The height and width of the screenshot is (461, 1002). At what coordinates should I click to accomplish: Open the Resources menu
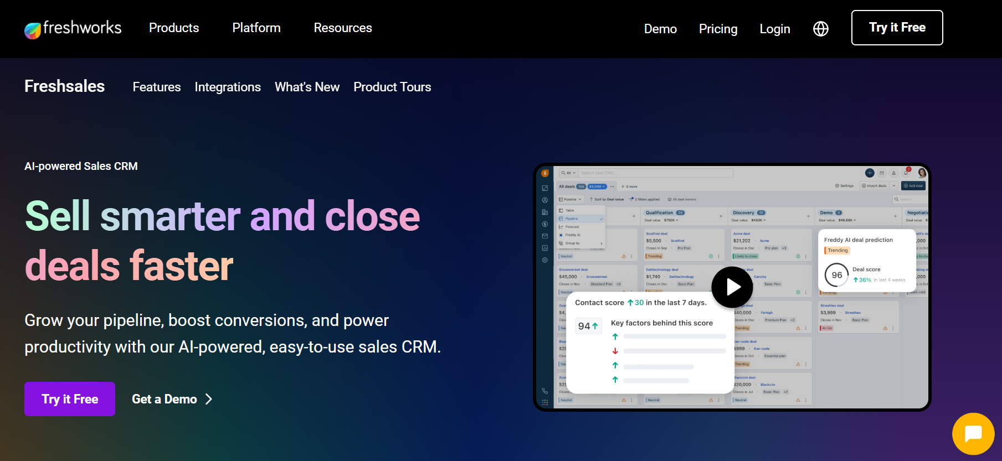coord(343,28)
